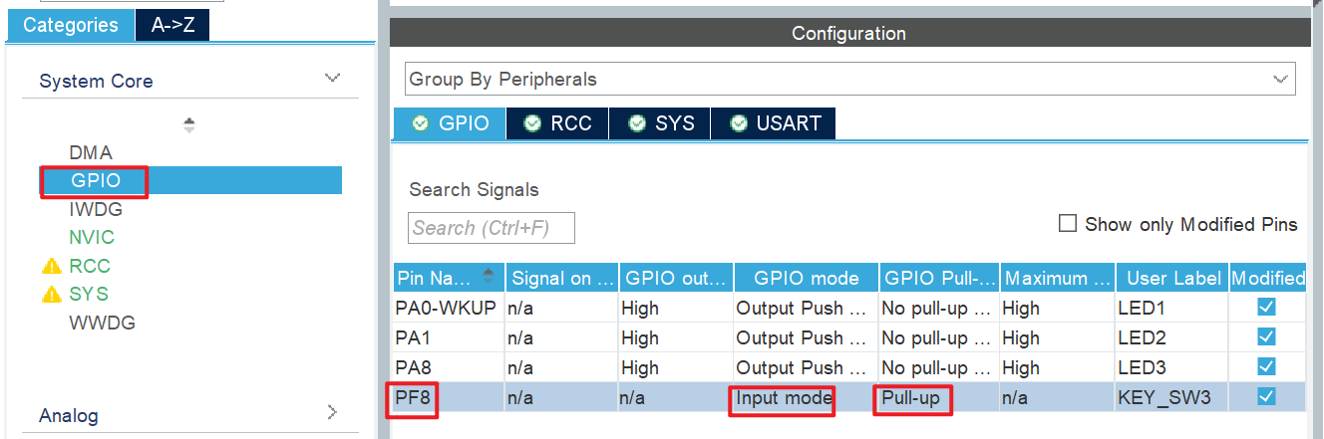Viewport: 1324px width, 439px height.
Task: Switch to the A->Z tab
Action: coord(171,26)
